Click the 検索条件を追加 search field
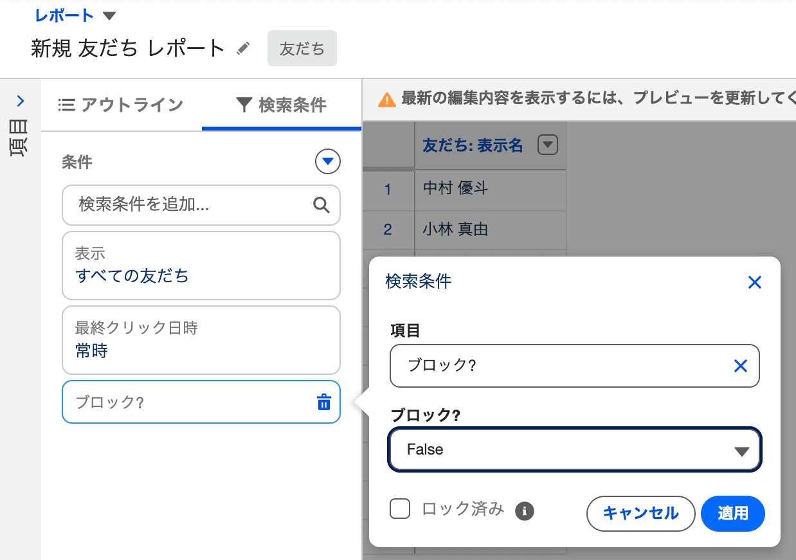 tap(201, 205)
